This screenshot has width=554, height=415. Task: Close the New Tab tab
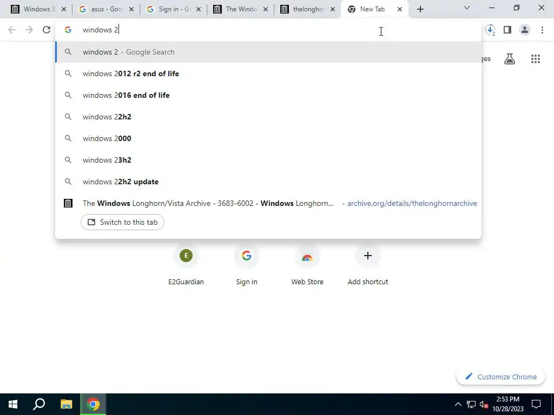(x=400, y=10)
